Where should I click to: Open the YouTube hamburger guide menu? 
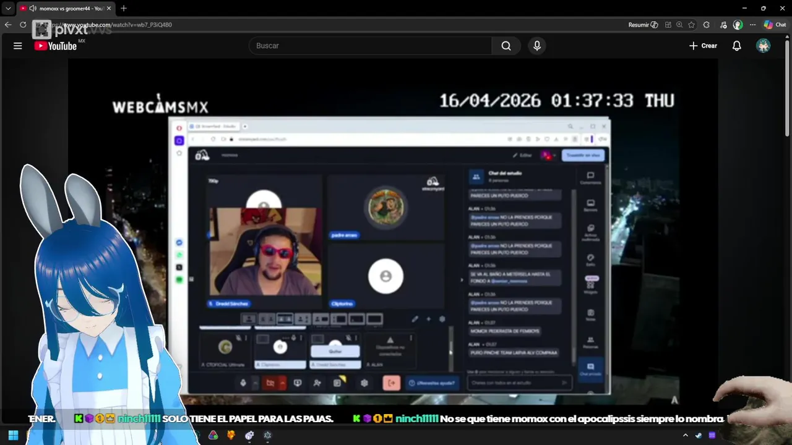click(18, 46)
